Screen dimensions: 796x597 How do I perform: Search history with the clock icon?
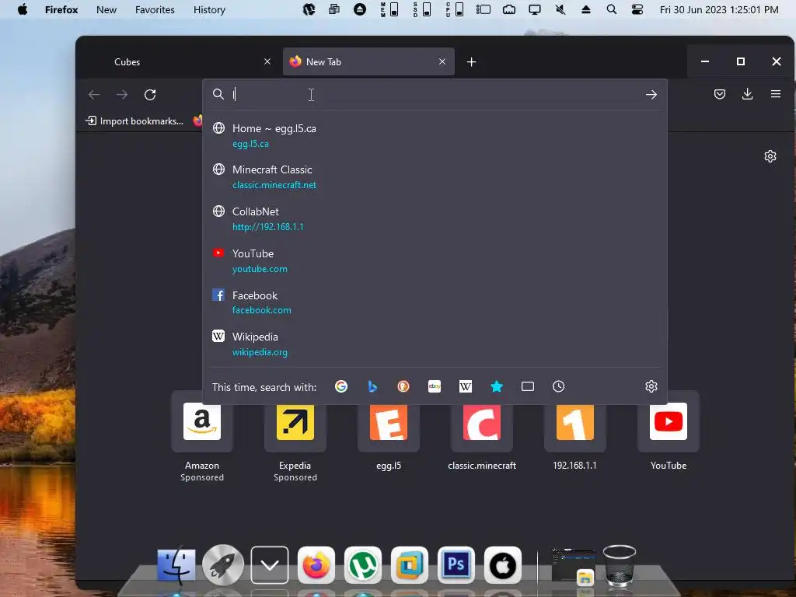coord(558,387)
